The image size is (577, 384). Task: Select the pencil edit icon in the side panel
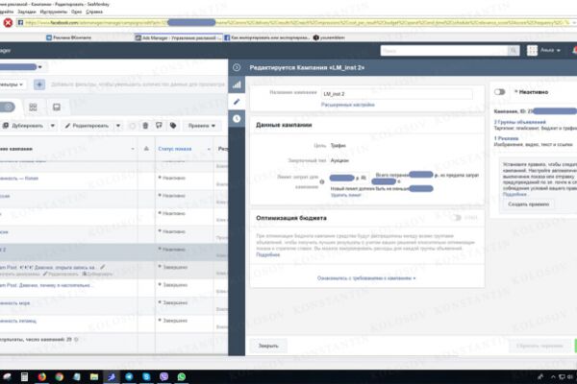pos(237,102)
